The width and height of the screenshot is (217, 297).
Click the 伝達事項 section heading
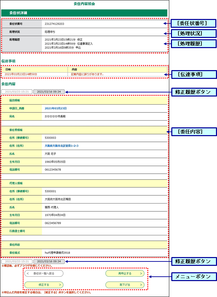coord(8,61)
